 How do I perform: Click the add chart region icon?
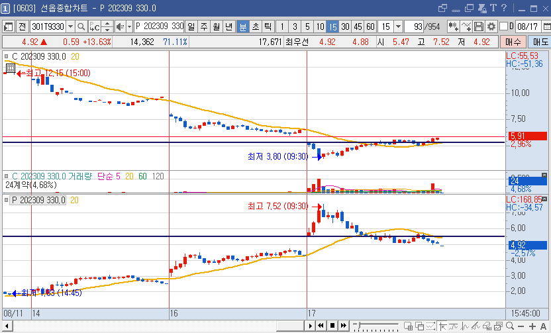pyautogui.click(x=409, y=326)
